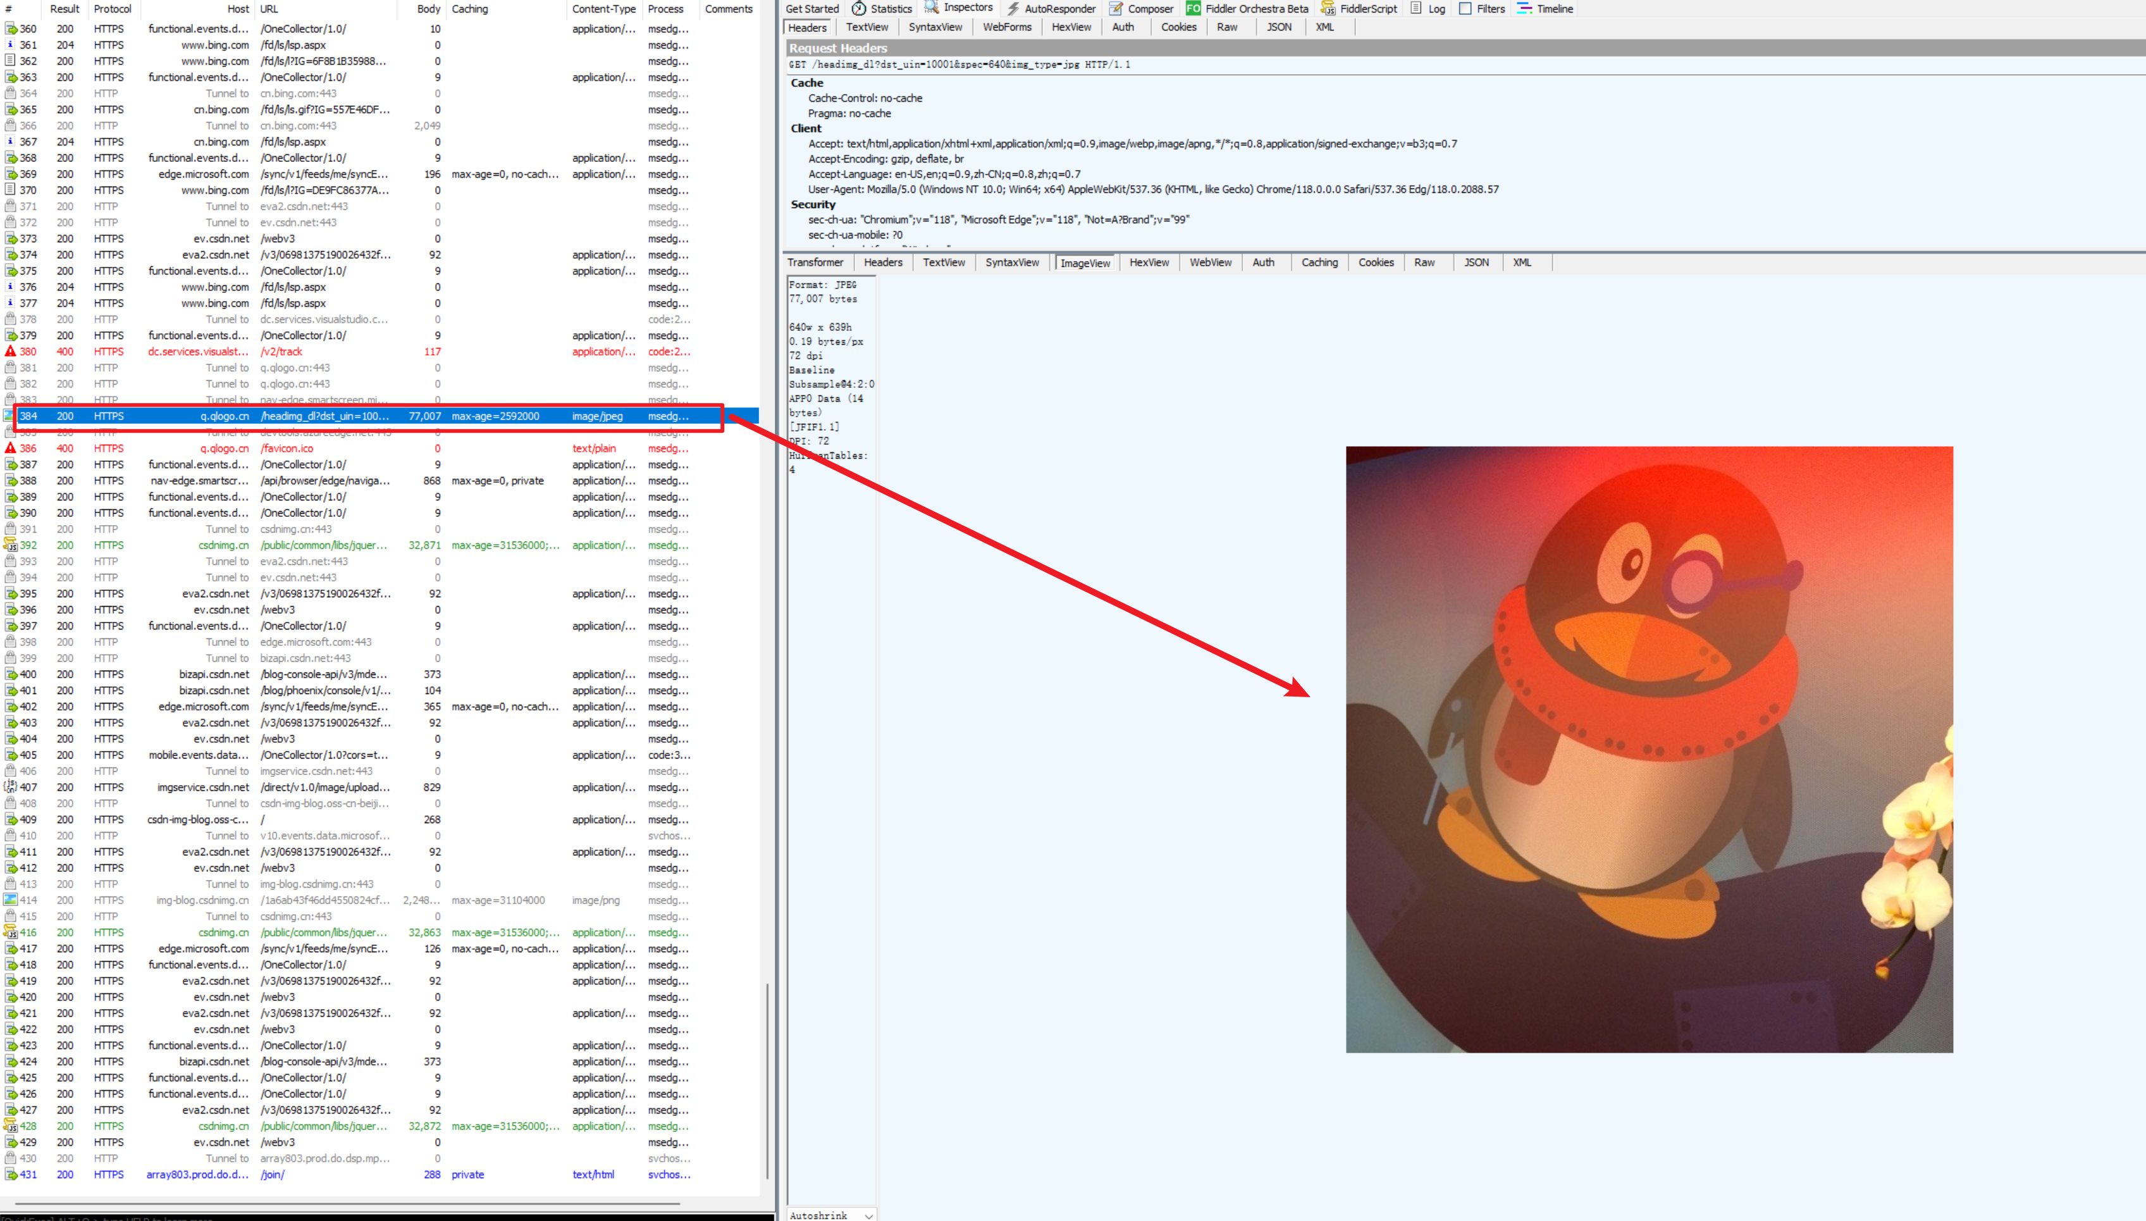The height and width of the screenshot is (1221, 2146).
Task: Open the FiddlerScript script icon
Action: click(1328, 8)
